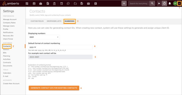Open the dashboard grid icon
The image size is (182, 95).
[27, 4]
